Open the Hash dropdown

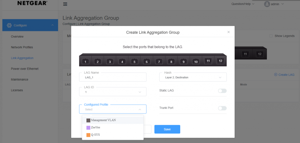193,77
